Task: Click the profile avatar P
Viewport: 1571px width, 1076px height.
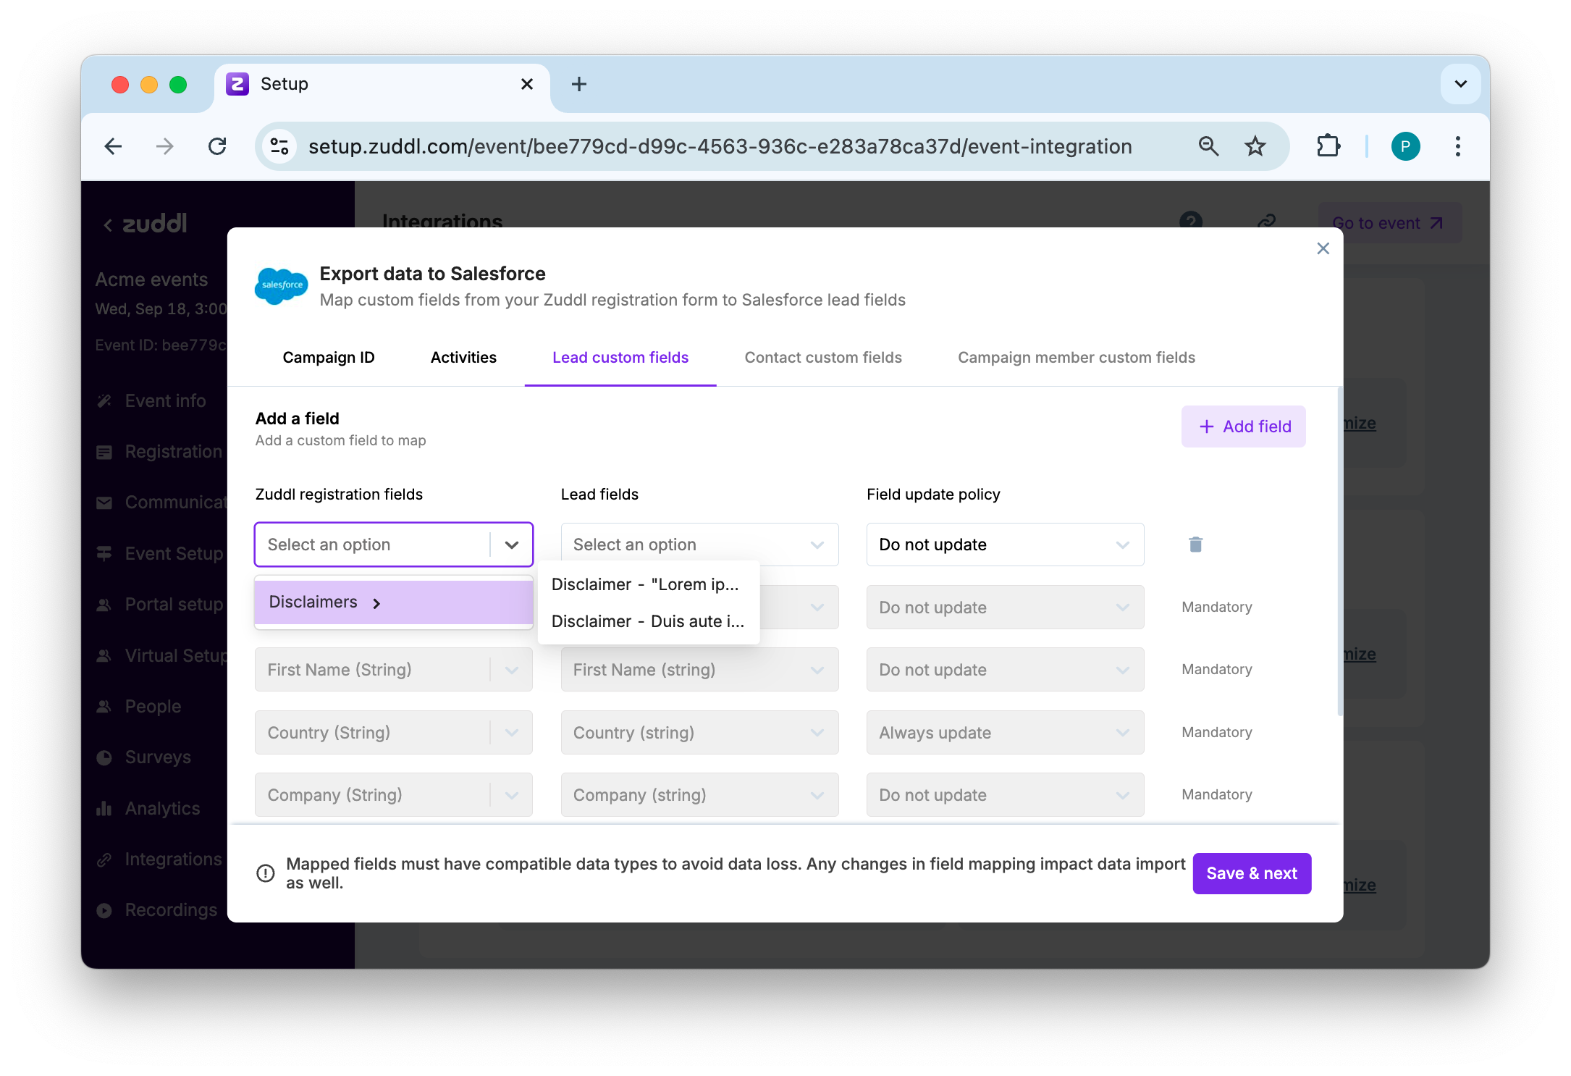Action: 1404,146
